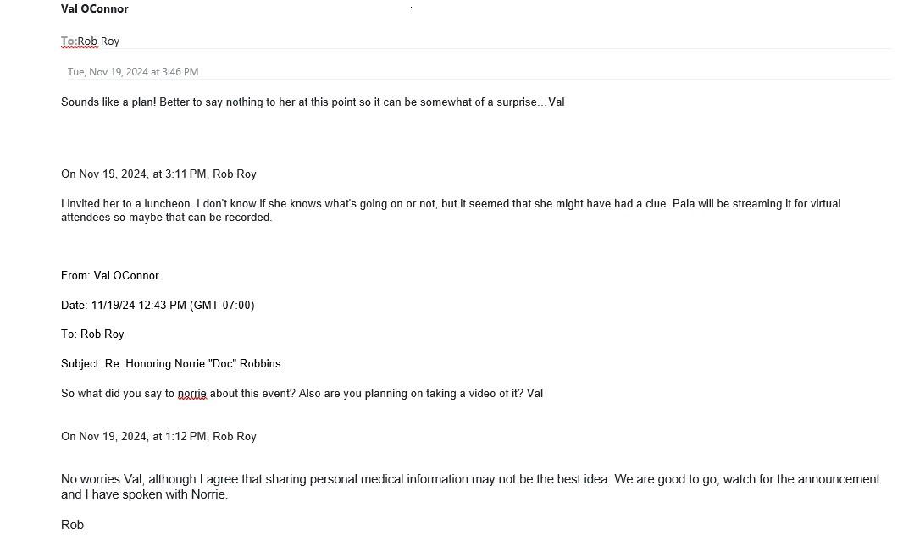Click the sender name Val OConnor

coord(94,8)
